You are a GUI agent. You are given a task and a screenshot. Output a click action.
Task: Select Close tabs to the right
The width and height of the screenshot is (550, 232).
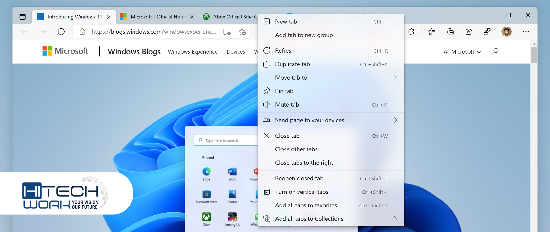pos(331,163)
